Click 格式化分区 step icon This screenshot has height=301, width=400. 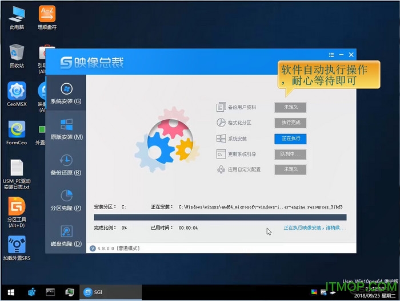pos(221,123)
